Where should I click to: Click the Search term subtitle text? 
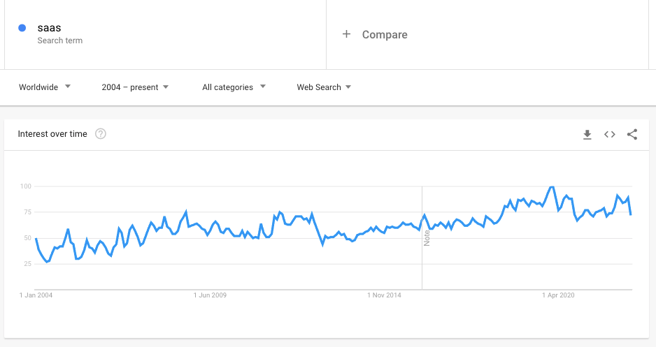coord(60,40)
